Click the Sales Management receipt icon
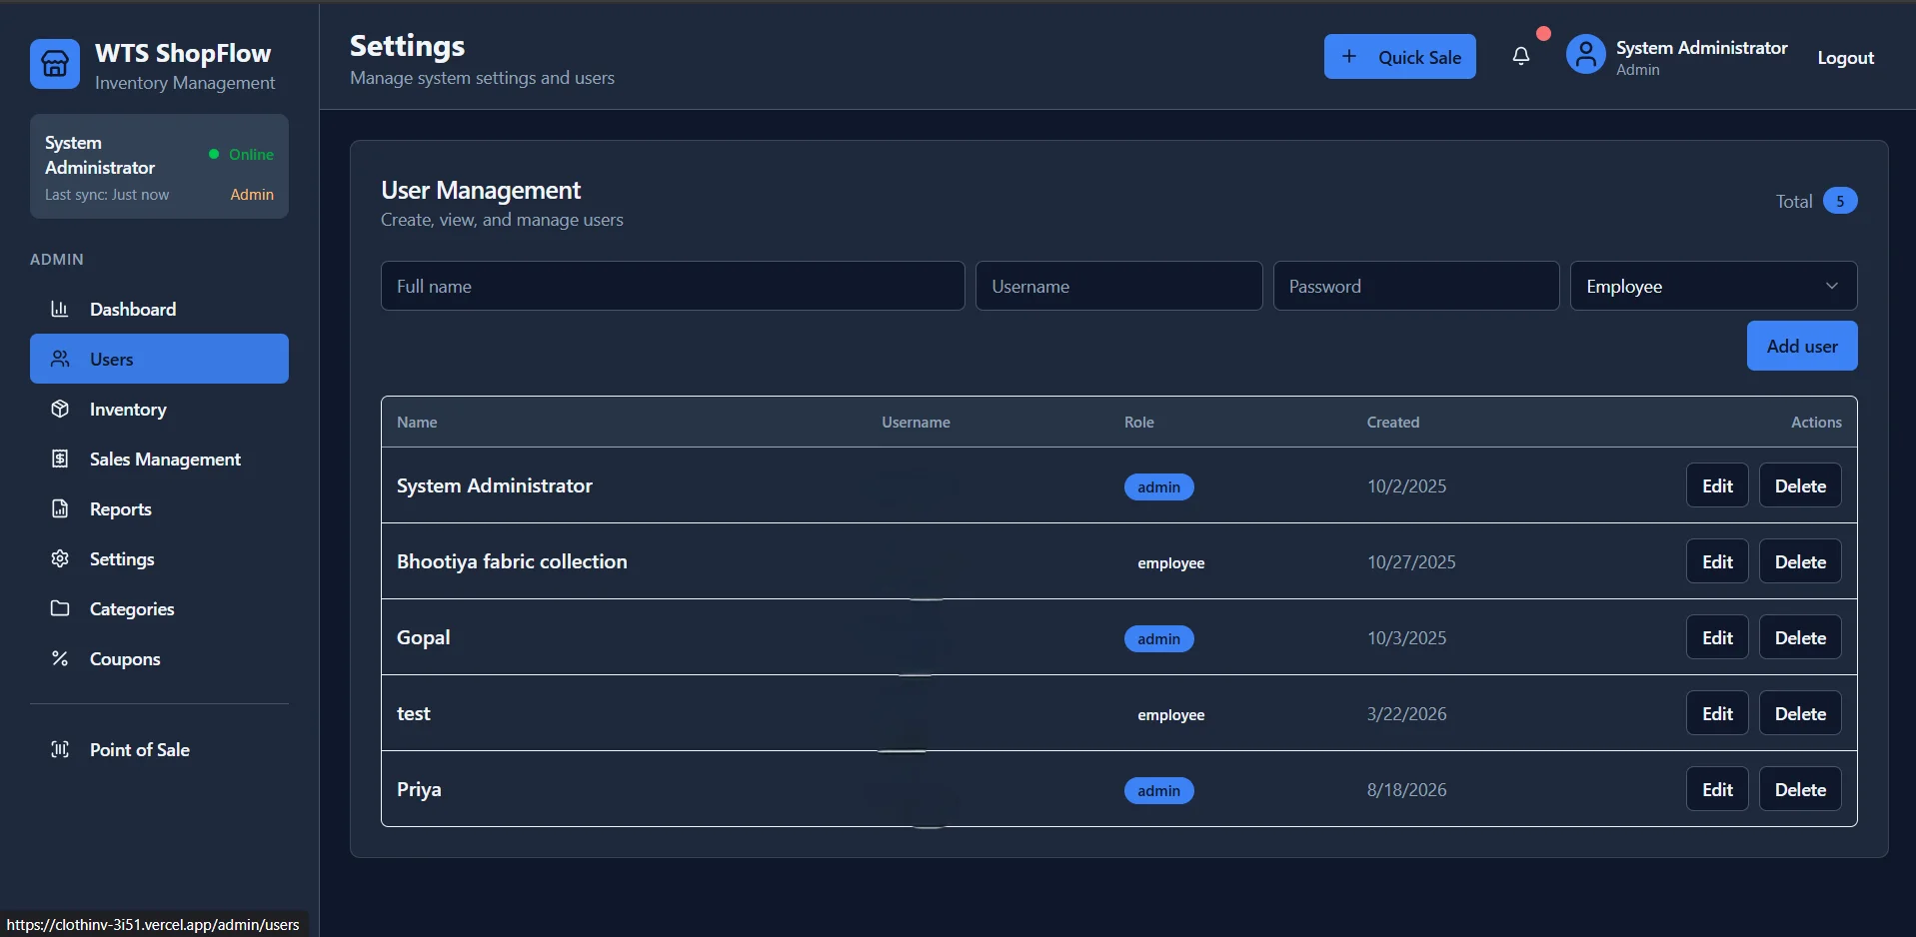 (x=60, y=459)
